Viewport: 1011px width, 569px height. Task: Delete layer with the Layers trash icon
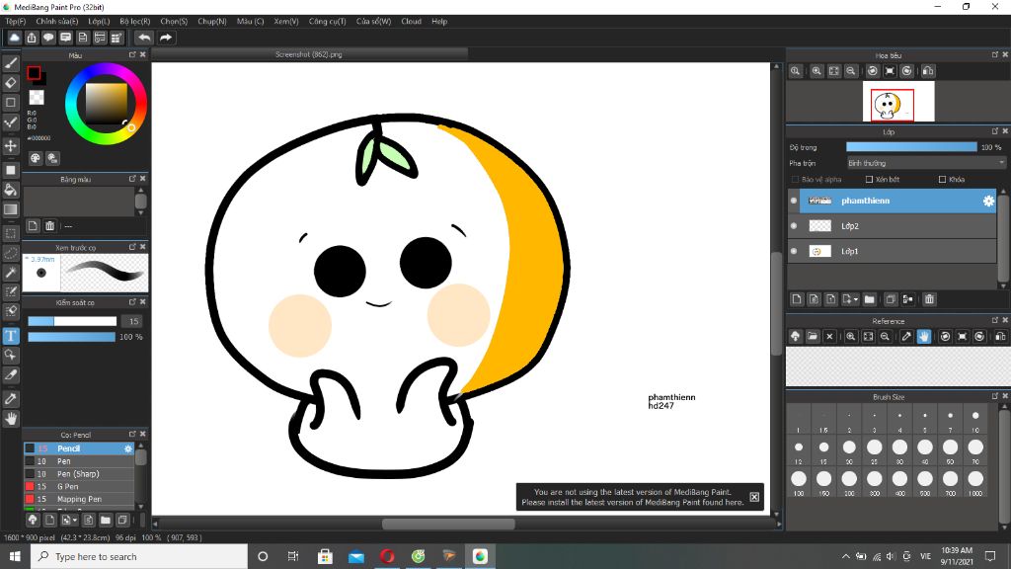point(929,299)
